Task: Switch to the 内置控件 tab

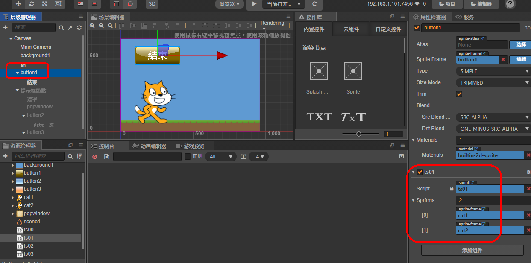Action: (314, 29)
